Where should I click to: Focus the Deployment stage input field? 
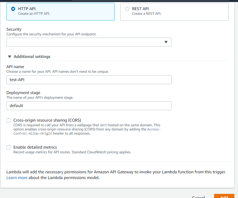(x=89, y=106)
